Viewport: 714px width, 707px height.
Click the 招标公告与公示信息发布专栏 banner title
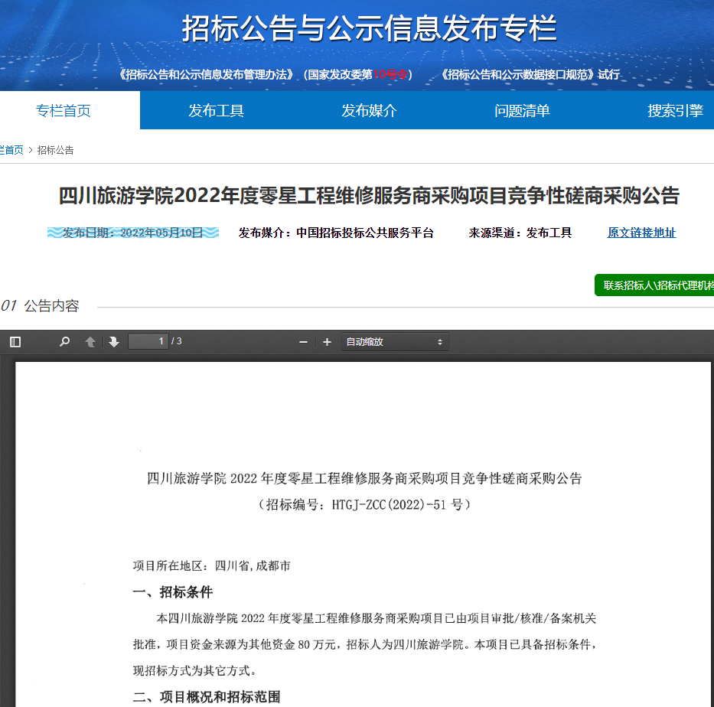tap(370, 28)
